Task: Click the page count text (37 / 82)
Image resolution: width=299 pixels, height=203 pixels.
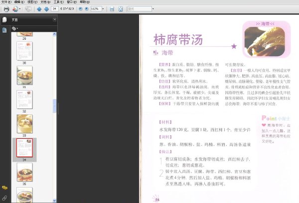Action: 67,9
